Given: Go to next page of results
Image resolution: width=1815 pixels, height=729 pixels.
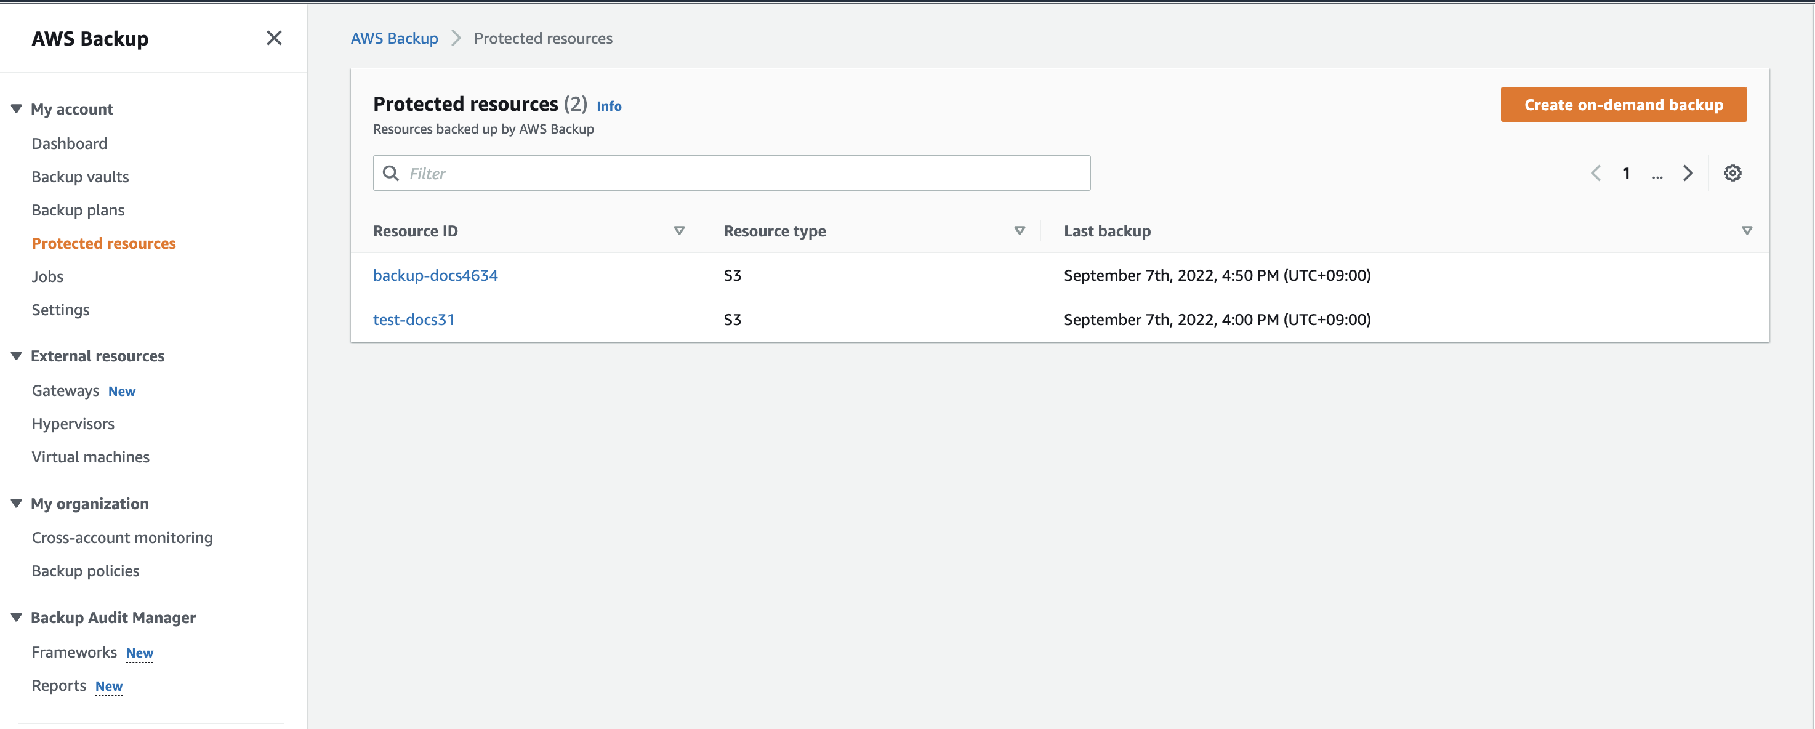Looking at the screenshot, I should [x=1688, y=173].
